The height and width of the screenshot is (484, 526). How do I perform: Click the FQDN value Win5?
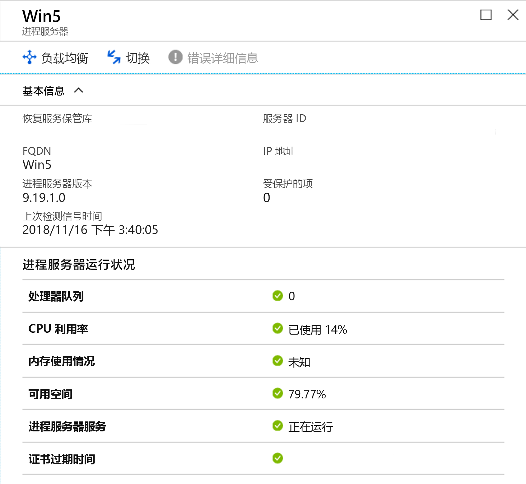[37, 165]
